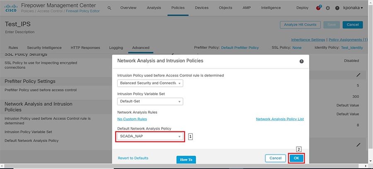This screenshot has width=373, height=169.
Task: Open the help icon in top bar
Action: 337,8
